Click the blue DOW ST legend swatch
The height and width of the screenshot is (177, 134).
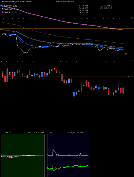(3, 6)
